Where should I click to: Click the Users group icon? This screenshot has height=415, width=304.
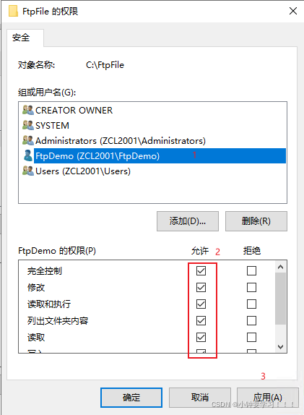(27, 171)
